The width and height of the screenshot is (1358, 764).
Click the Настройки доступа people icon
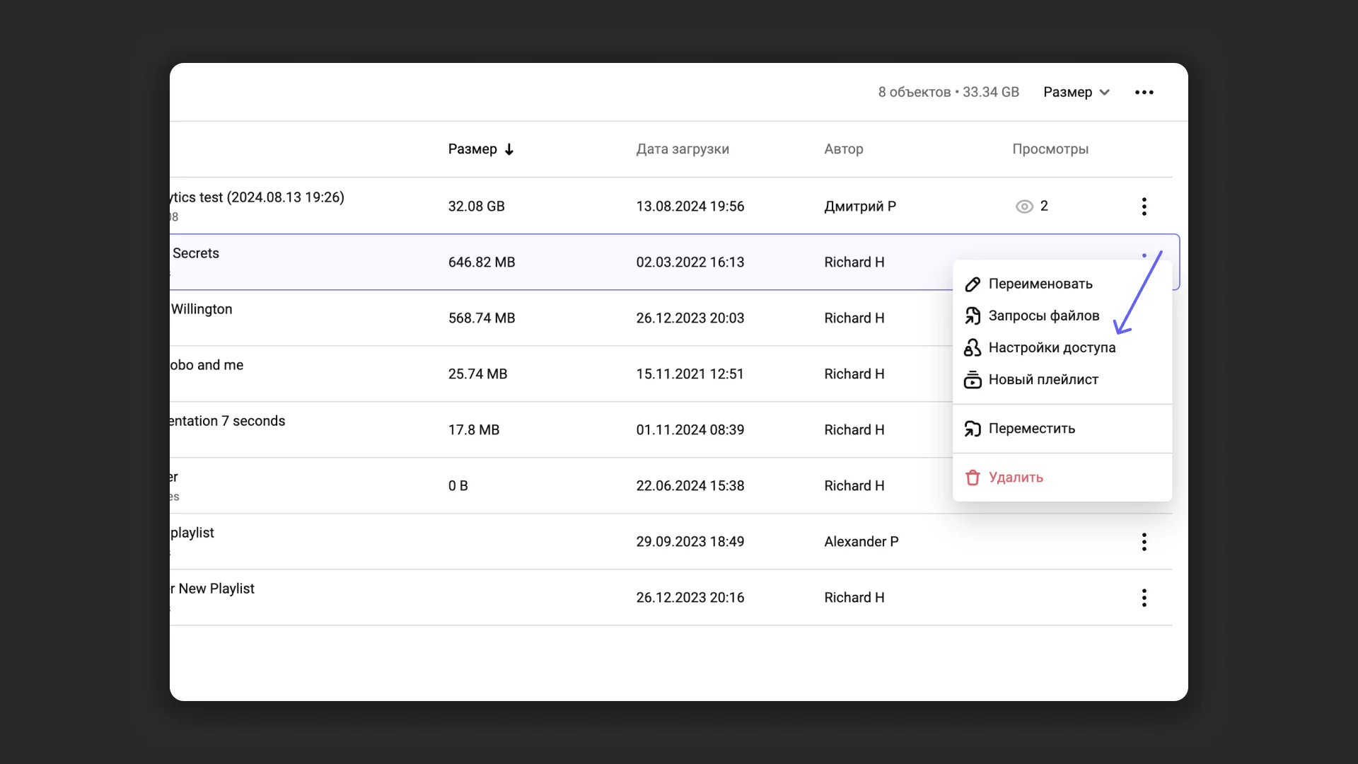(x=973, y=348)
